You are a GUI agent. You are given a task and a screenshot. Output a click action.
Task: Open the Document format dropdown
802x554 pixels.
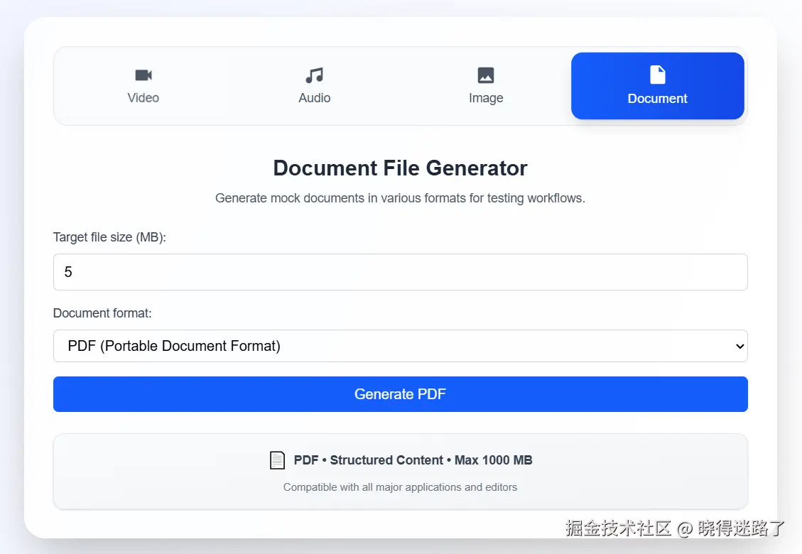401,346
